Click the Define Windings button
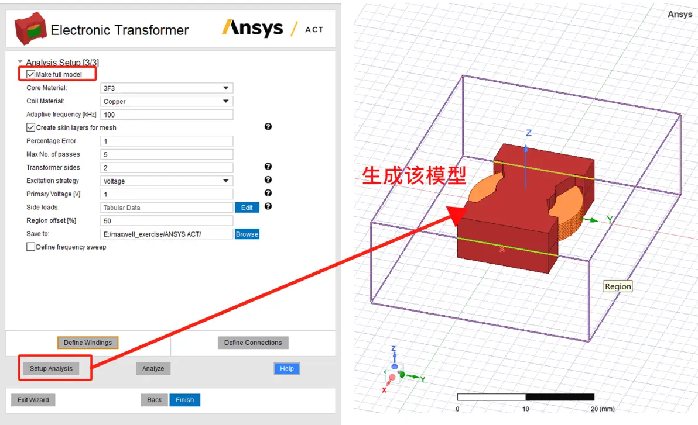 [88, 343]
